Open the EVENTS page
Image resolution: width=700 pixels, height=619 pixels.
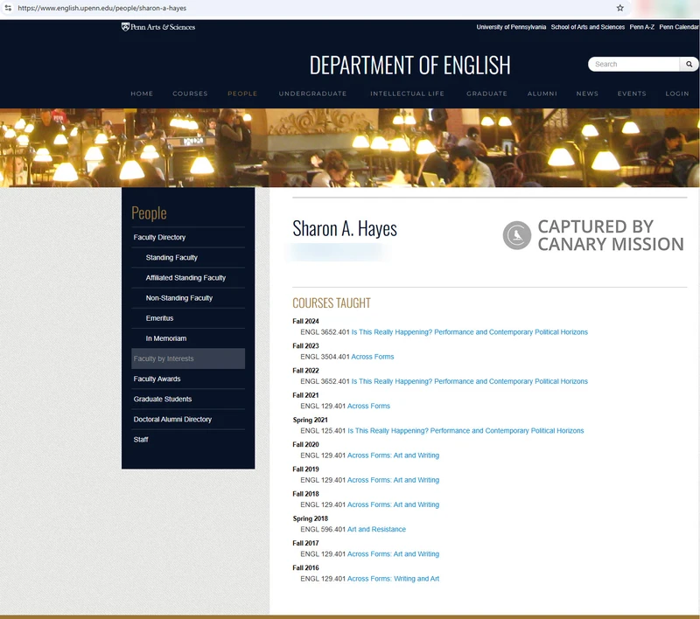click(x=632, y=94)
